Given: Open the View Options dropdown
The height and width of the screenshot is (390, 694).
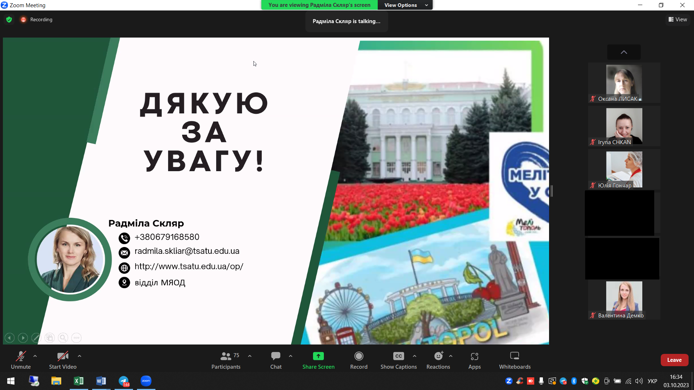Looking at the screenshot, I should click(x=405, y=5).
